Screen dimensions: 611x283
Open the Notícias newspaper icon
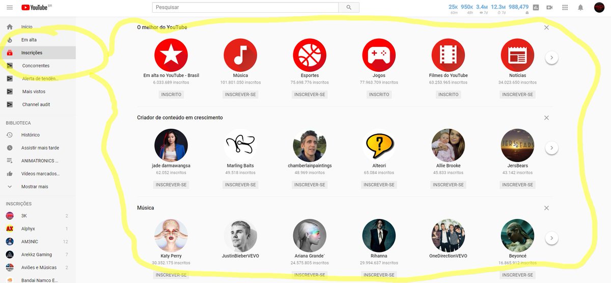click(517, 55)
